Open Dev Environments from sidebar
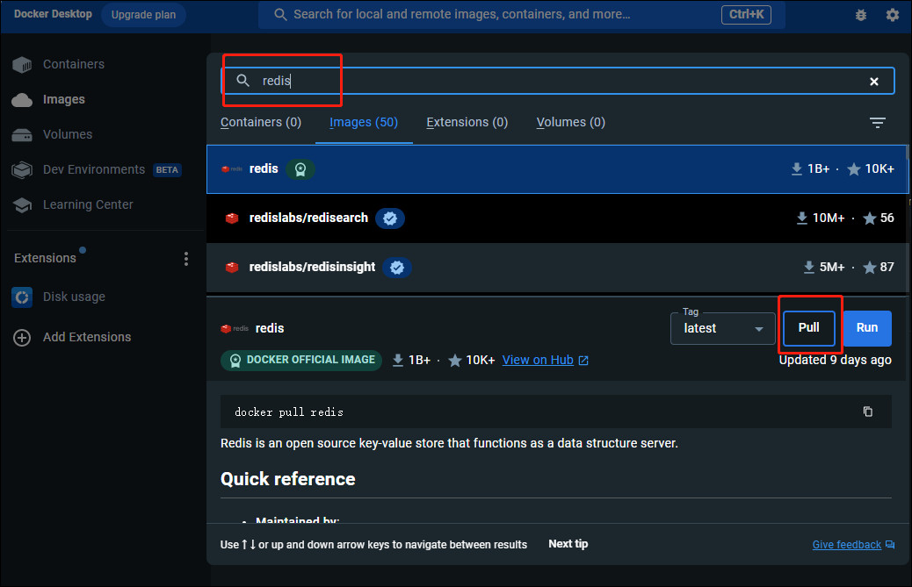The width and height of the screenshot is (912, 587). click(94, 169)
